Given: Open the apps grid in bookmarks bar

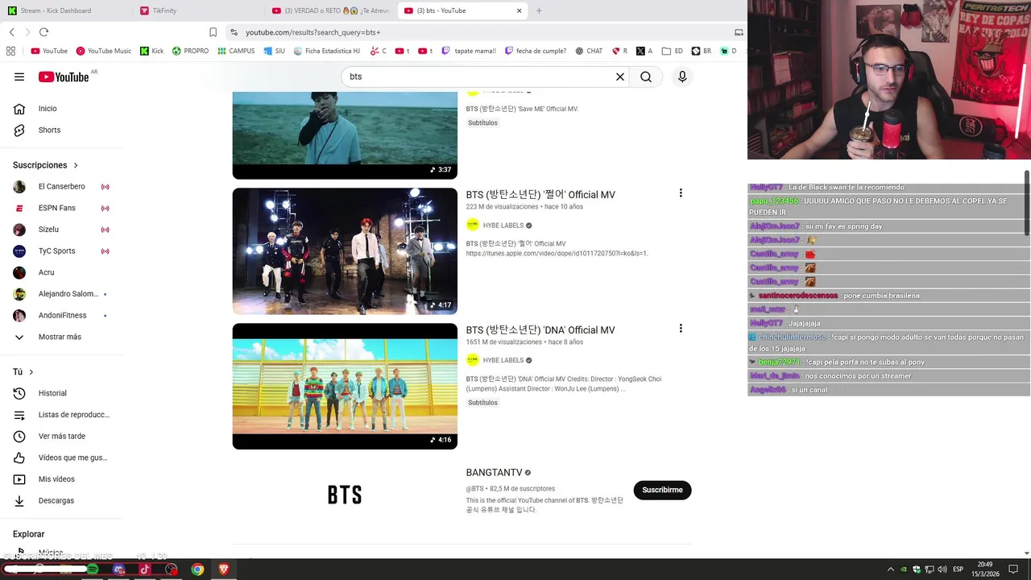Looking at the screenshot, I should [x=10, y=51].
